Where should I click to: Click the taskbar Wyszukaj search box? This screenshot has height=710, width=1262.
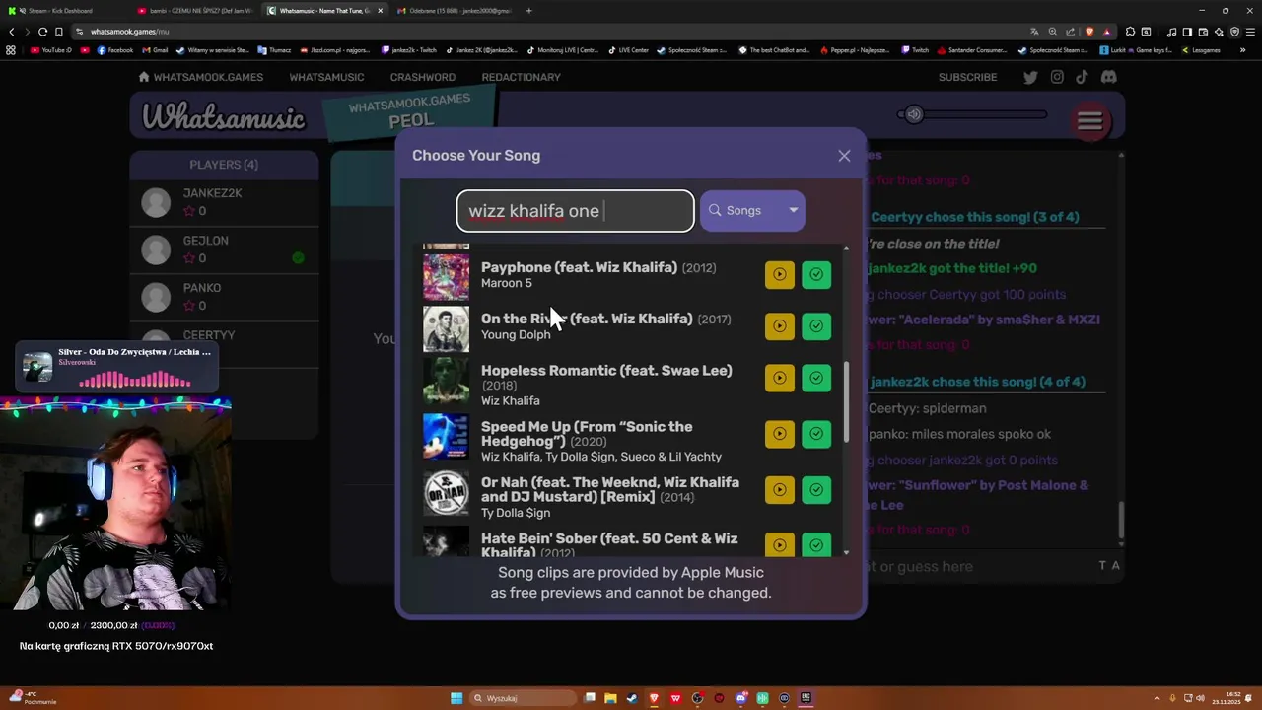tap(523, 698)
